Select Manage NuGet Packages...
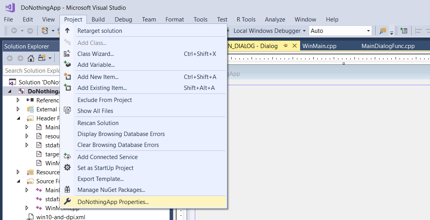 coord(143,190)
